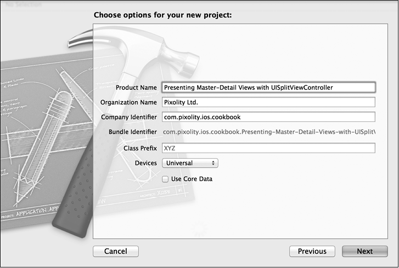Click into the Organization Name field
This screenshot has height=268, width=399.
pyautogui.click(x=268, y=102)
